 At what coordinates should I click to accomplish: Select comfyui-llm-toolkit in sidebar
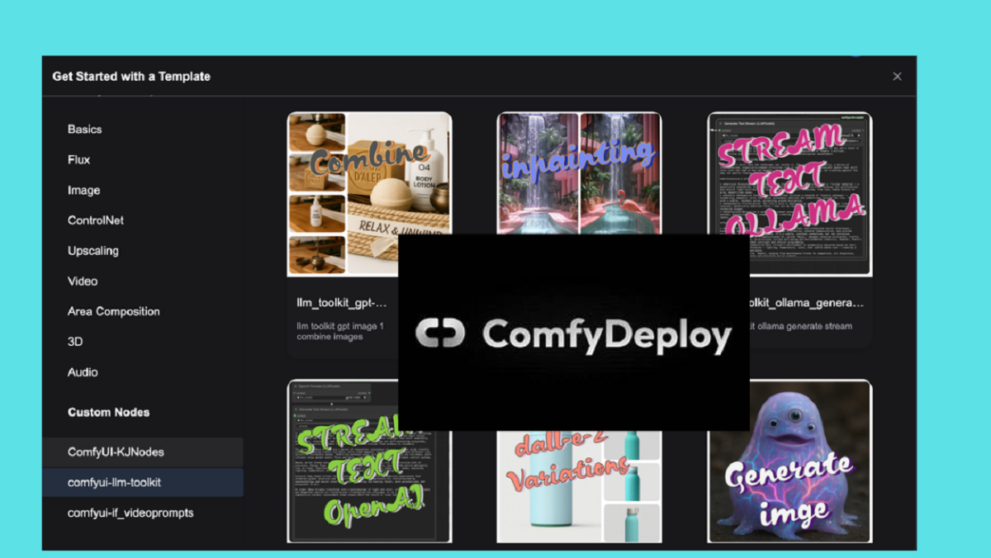(143, 482)
